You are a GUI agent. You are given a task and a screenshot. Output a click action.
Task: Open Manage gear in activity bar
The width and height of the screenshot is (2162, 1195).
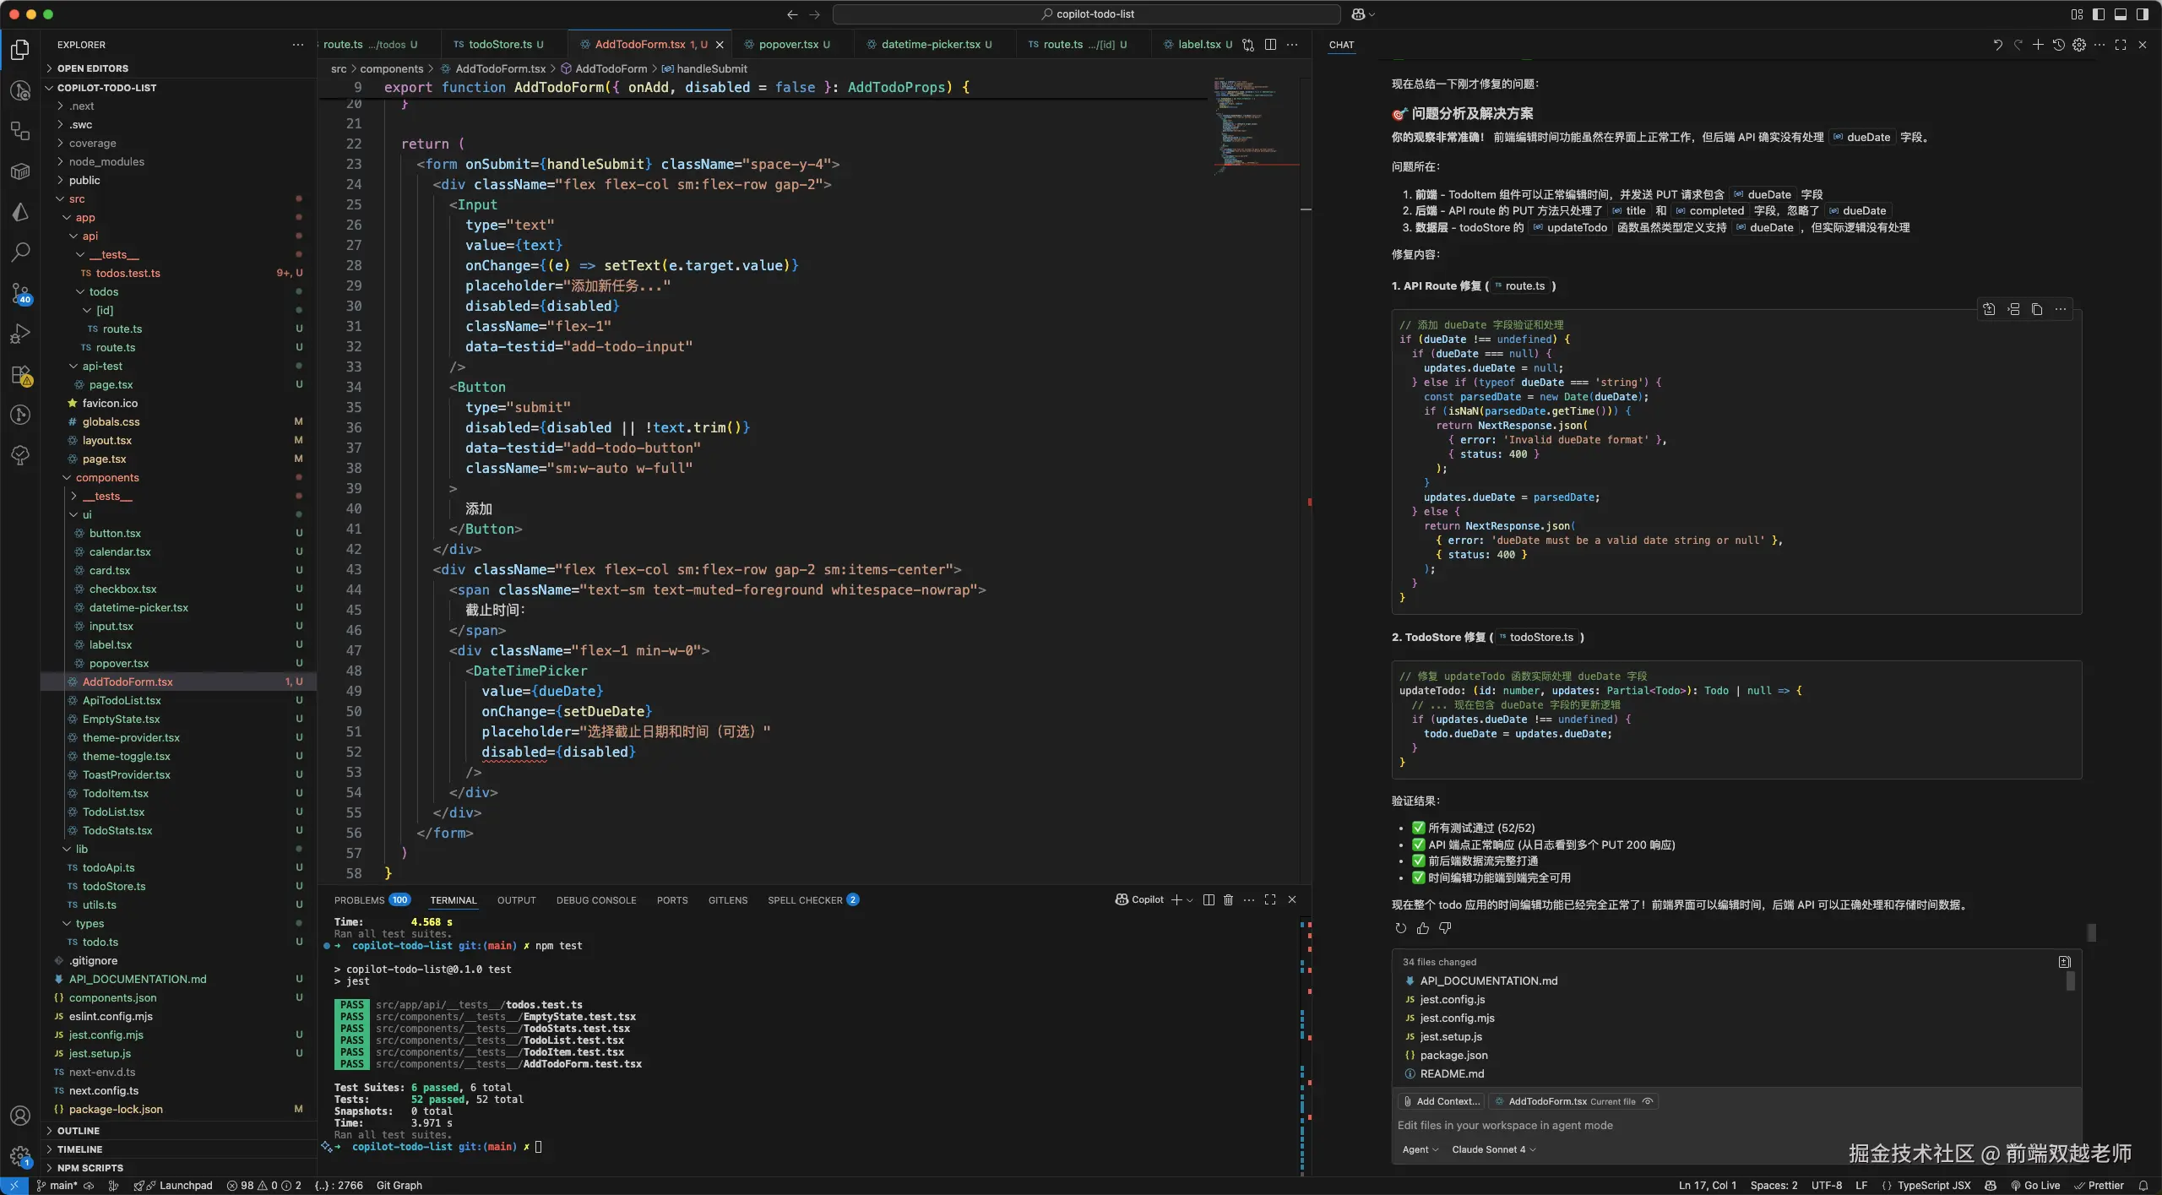click(20, 1155)
